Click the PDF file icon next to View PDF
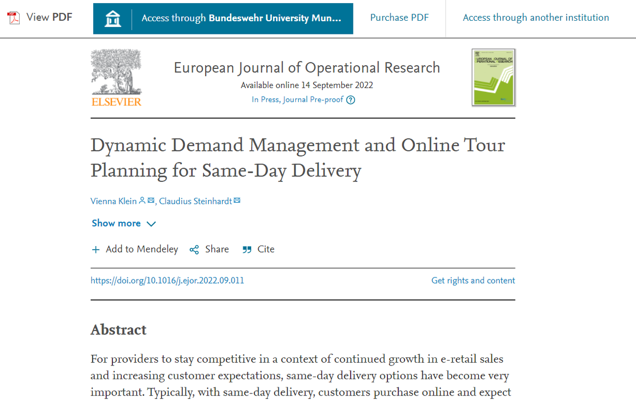The height and width of the screenshot is (402, 636). [x=13, y=18]
